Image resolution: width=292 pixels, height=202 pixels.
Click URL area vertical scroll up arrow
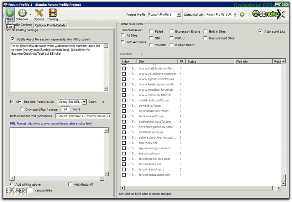pos(106,130)
